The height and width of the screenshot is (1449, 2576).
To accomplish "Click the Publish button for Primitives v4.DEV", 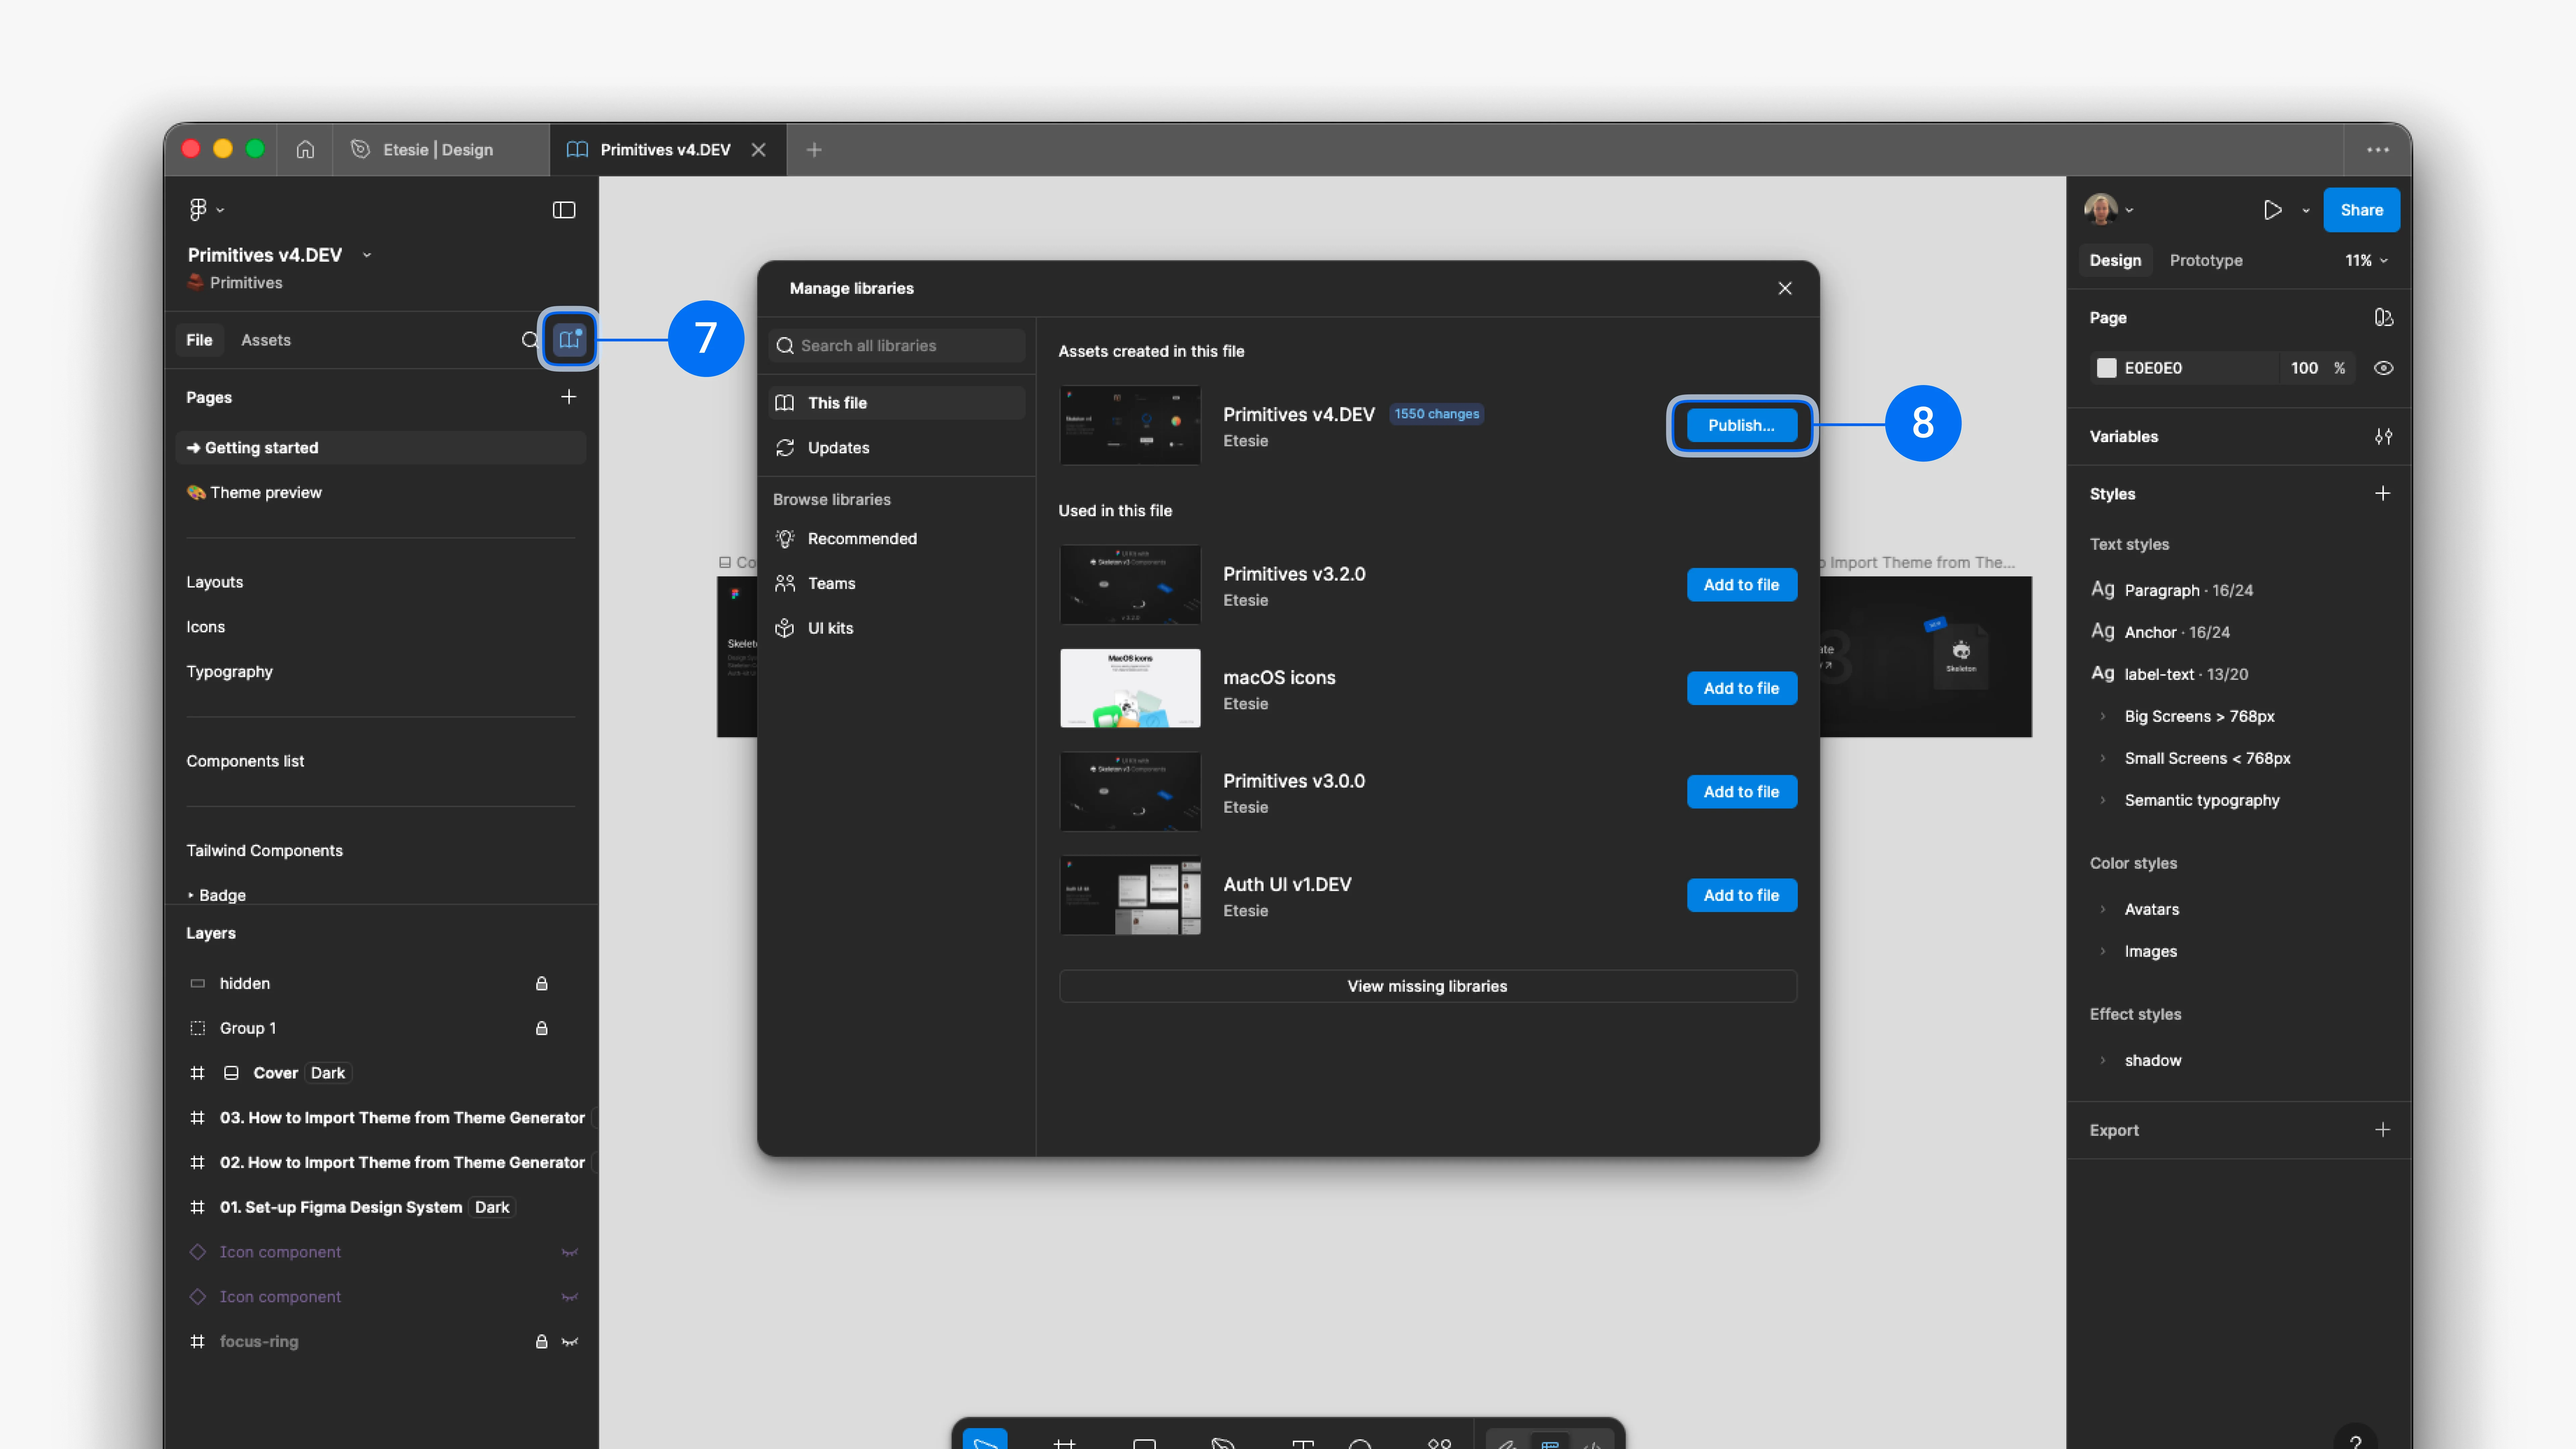I will [1741, 425].
